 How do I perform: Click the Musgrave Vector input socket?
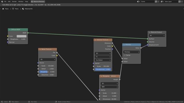[x=99, y=90]
